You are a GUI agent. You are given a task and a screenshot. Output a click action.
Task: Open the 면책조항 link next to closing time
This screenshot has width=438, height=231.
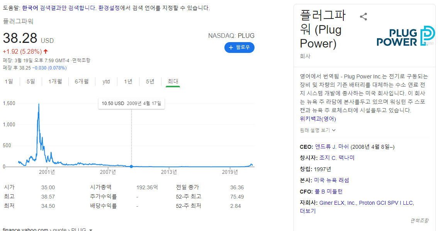pyautogui.click(x=81, y=60)
